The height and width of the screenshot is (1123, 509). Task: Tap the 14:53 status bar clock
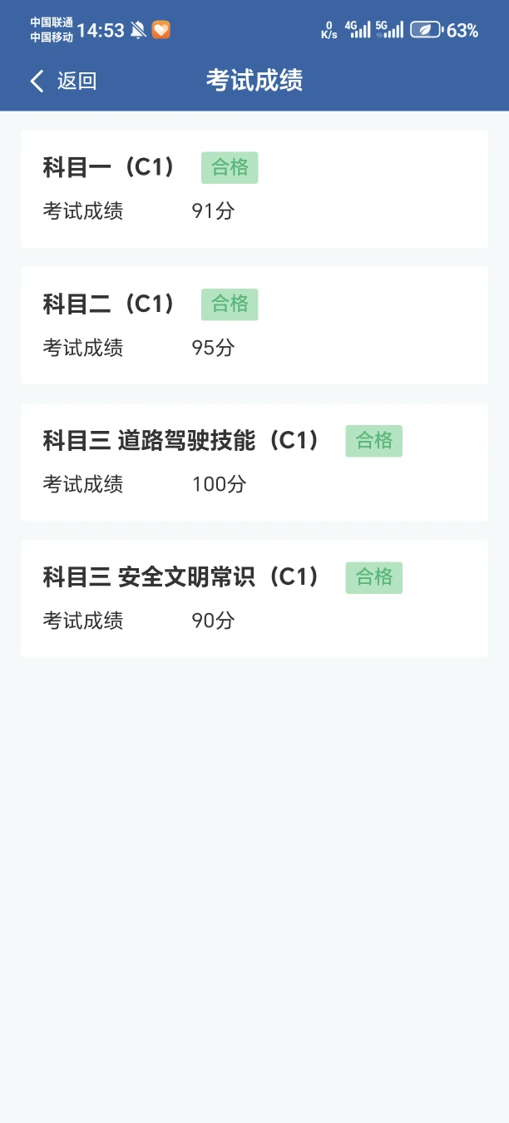pos(101,31)
